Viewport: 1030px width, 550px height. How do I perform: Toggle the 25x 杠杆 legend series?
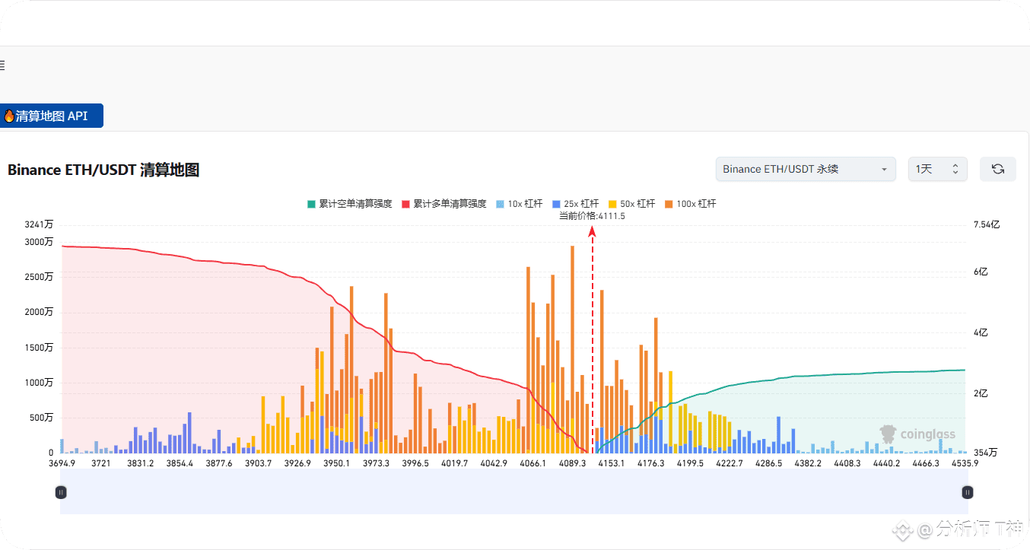575,204
